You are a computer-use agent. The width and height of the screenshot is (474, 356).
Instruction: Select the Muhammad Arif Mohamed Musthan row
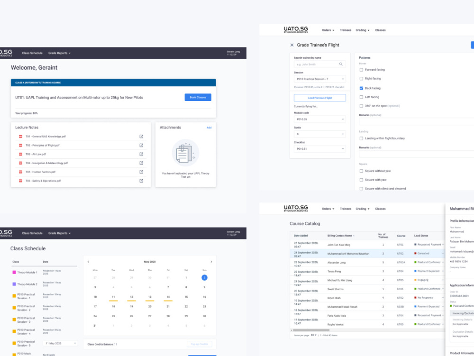click(367, 254)
